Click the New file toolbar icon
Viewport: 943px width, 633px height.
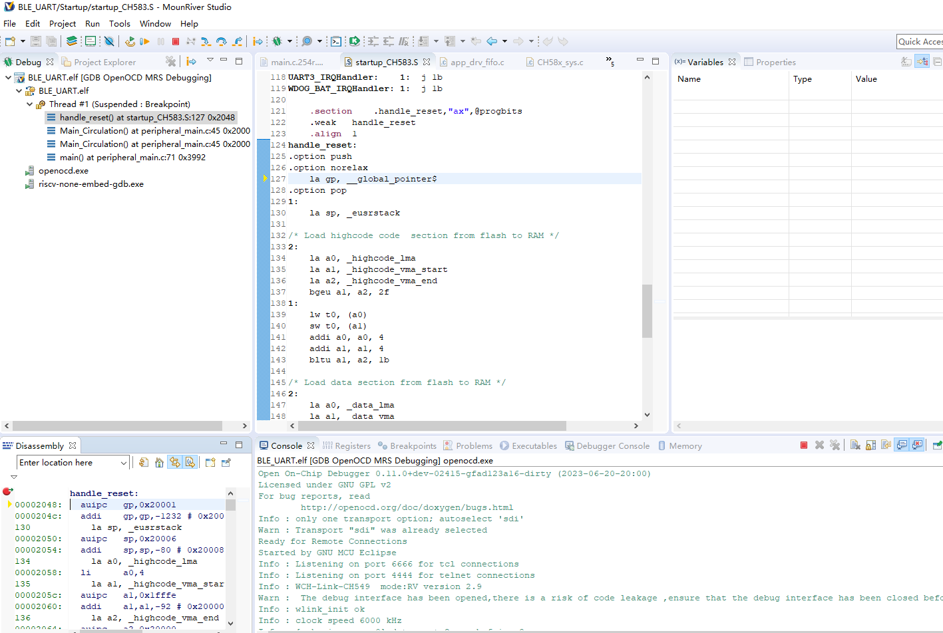(x=10, y=41)
